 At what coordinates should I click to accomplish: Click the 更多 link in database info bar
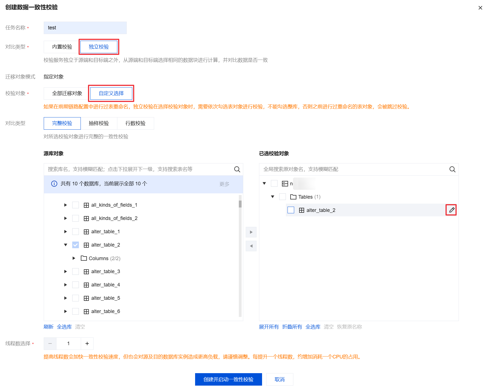[224, 184]
